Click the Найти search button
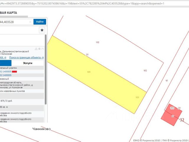 [x=40, y=22]
